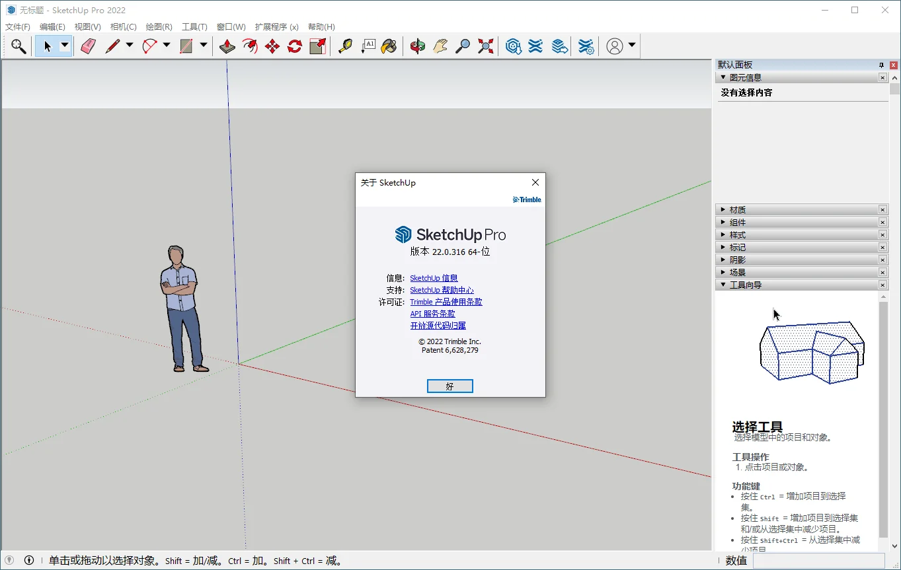The image size is (901, 570).
Task: Open the Rectangle tool dropdown arrow
Action: 204,46
